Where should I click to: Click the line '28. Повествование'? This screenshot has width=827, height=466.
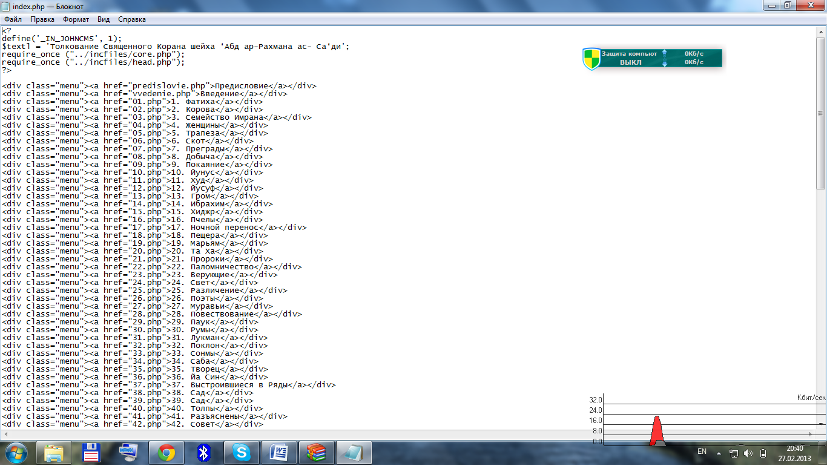click(152, 314)
